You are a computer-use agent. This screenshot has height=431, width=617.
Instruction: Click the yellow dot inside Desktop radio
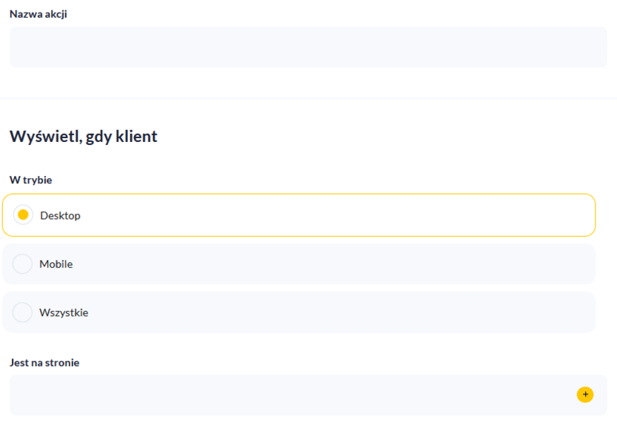[23, 215]
